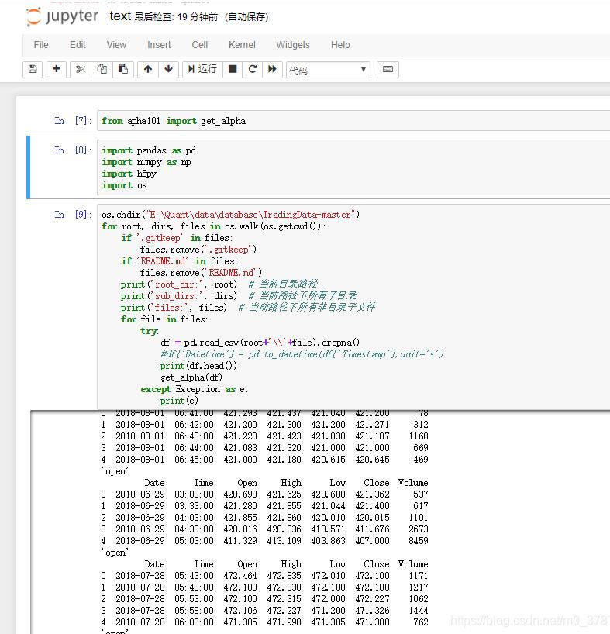Restart and run all with fast-forward icon
Screen dimensions: 610x634
pyautogui.click(x=272, y=69)
